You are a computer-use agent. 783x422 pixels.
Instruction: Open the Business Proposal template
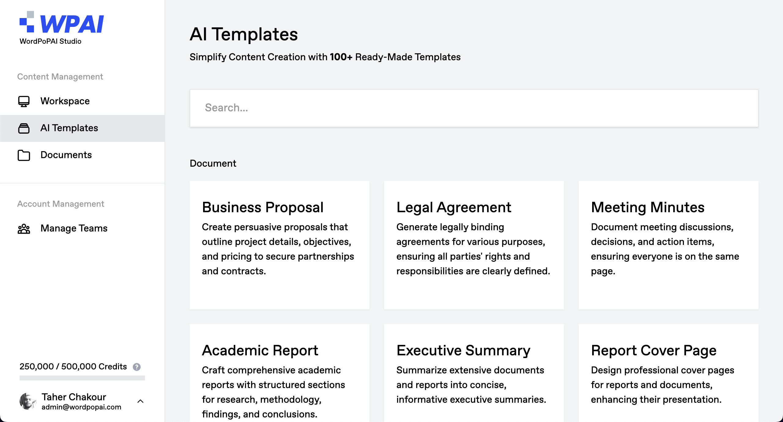(279, 245)
